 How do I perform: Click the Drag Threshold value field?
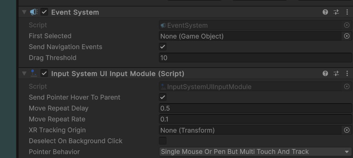pos(255,58)
